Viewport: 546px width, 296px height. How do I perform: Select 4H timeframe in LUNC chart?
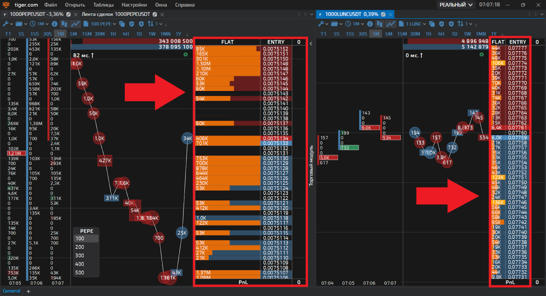click(x=441, y=34)
